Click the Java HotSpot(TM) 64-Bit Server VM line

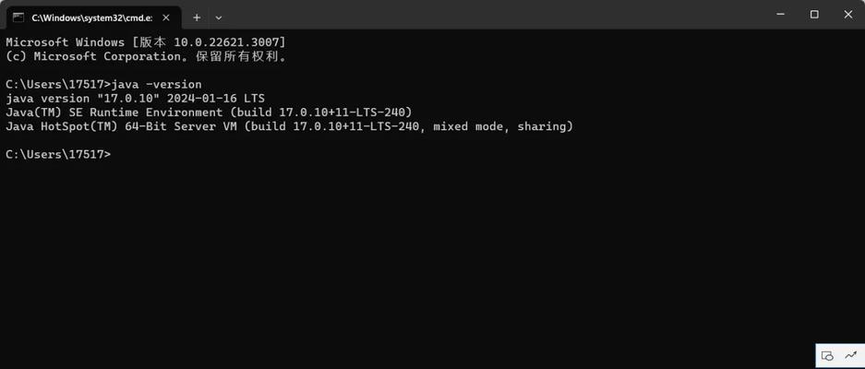tap(290, 127)
